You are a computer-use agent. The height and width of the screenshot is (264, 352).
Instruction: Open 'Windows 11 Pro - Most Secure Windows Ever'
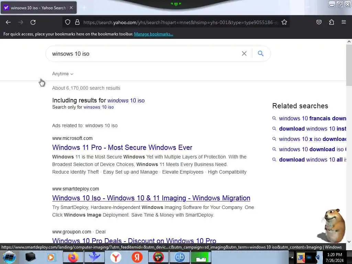tap(122, 147)
